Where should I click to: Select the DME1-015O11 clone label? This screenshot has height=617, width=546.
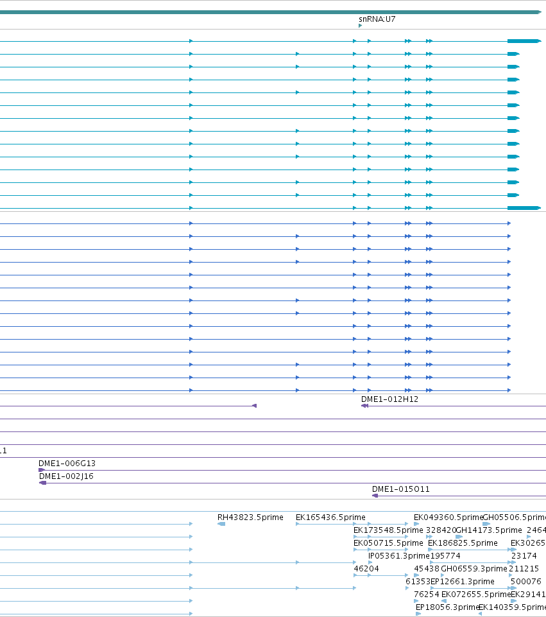(x=401, y=489)
